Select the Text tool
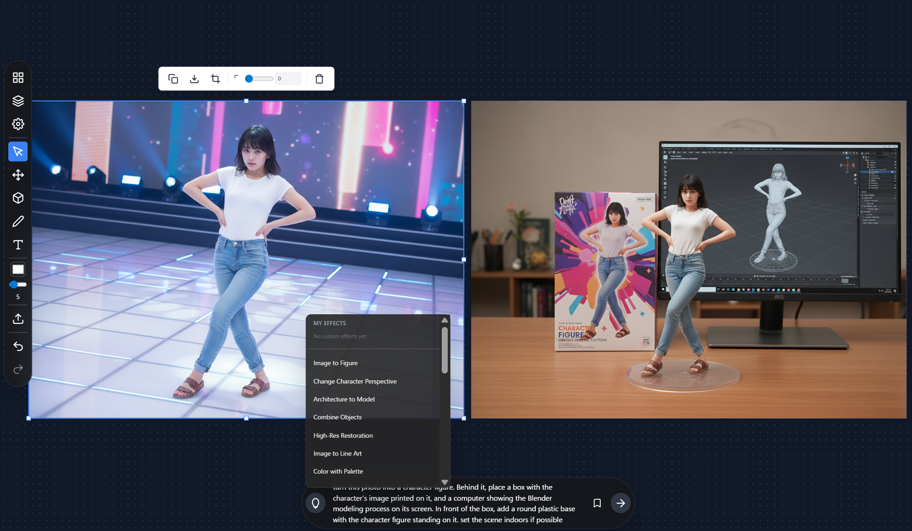 (18, 245)
